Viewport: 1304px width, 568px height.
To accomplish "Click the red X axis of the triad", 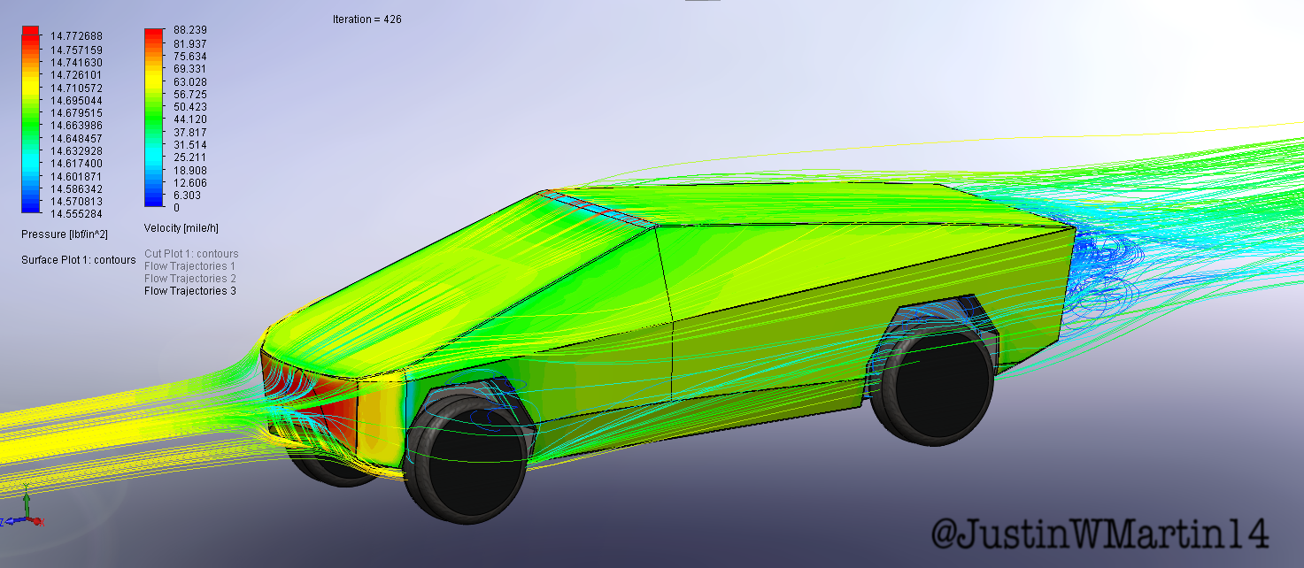I will click(36, 521).
